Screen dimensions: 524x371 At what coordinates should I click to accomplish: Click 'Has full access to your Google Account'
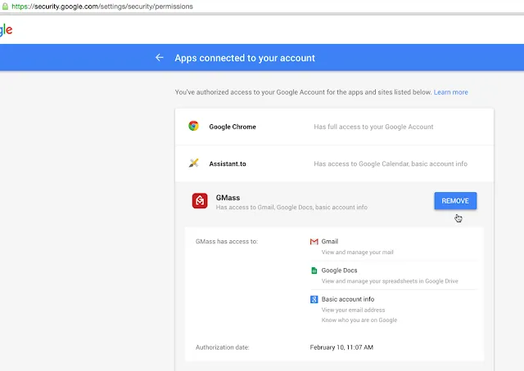(x=373, y=127)
